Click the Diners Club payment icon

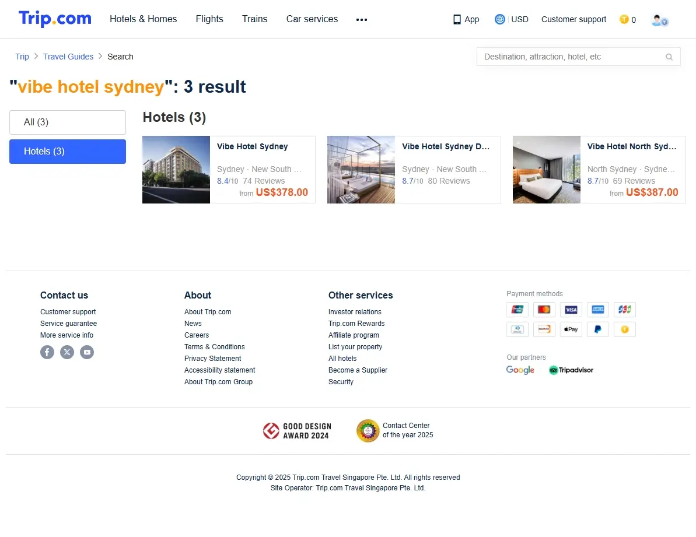517,329
